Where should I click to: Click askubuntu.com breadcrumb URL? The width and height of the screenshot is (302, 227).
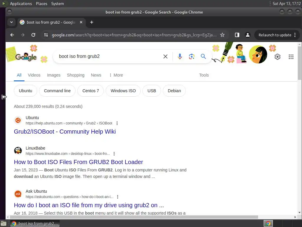(69, 197)
